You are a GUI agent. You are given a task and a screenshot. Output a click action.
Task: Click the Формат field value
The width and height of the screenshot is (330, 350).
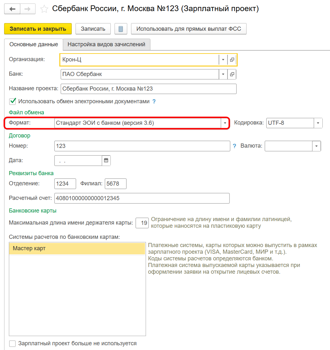(x=137, y=123)
